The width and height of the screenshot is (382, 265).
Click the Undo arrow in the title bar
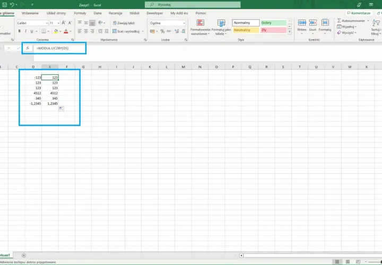tap(12, 5)
